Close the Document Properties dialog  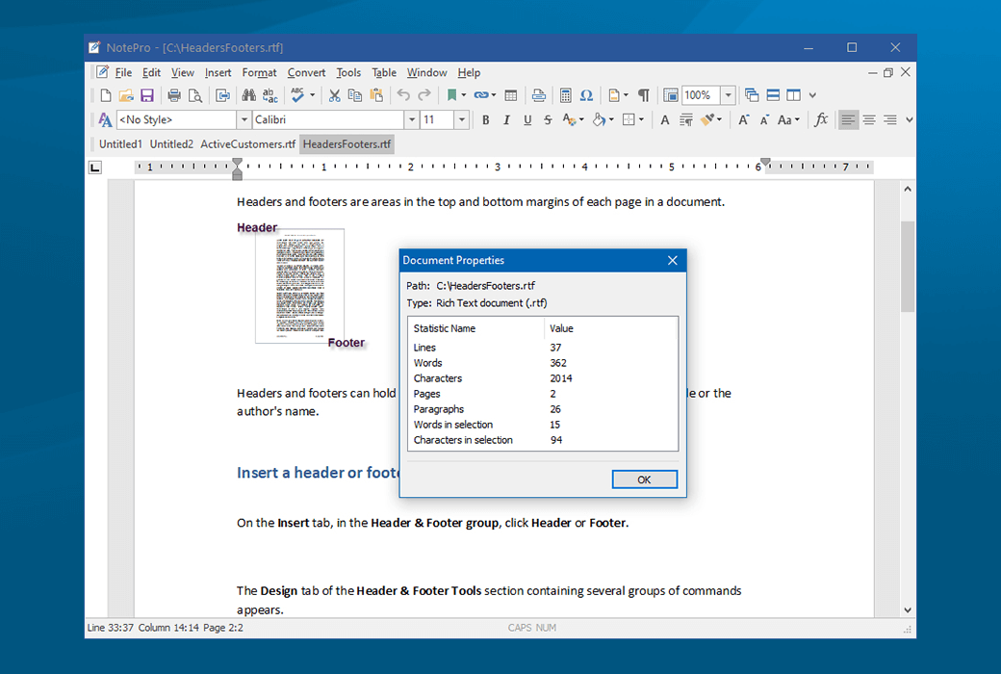point(672,261)
